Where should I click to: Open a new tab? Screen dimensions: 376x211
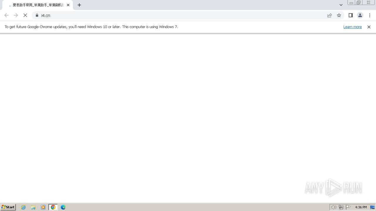click(79, 5)
